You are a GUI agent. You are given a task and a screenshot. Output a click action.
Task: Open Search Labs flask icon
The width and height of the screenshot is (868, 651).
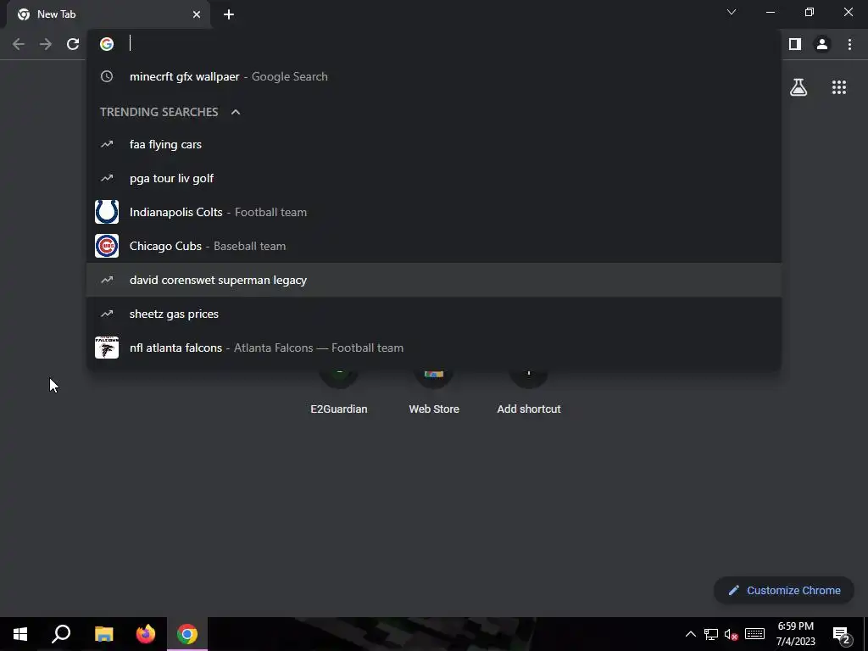(798, 87)
